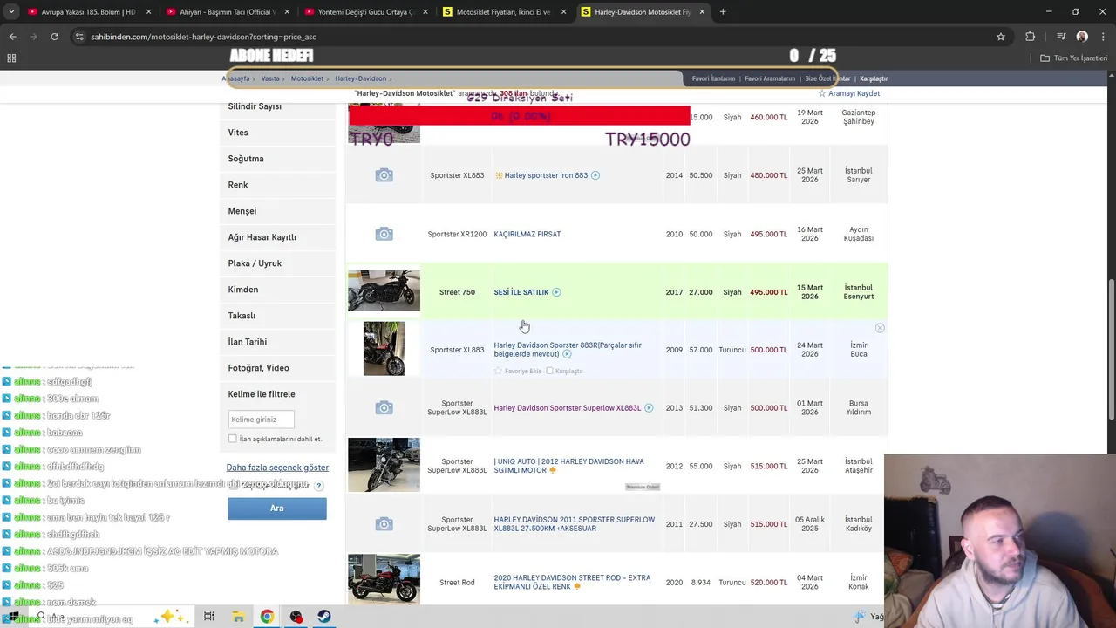Open the Chrome three-dot menu
The height and width of the screenshot is (628, 1116).
click(1103, 37)
